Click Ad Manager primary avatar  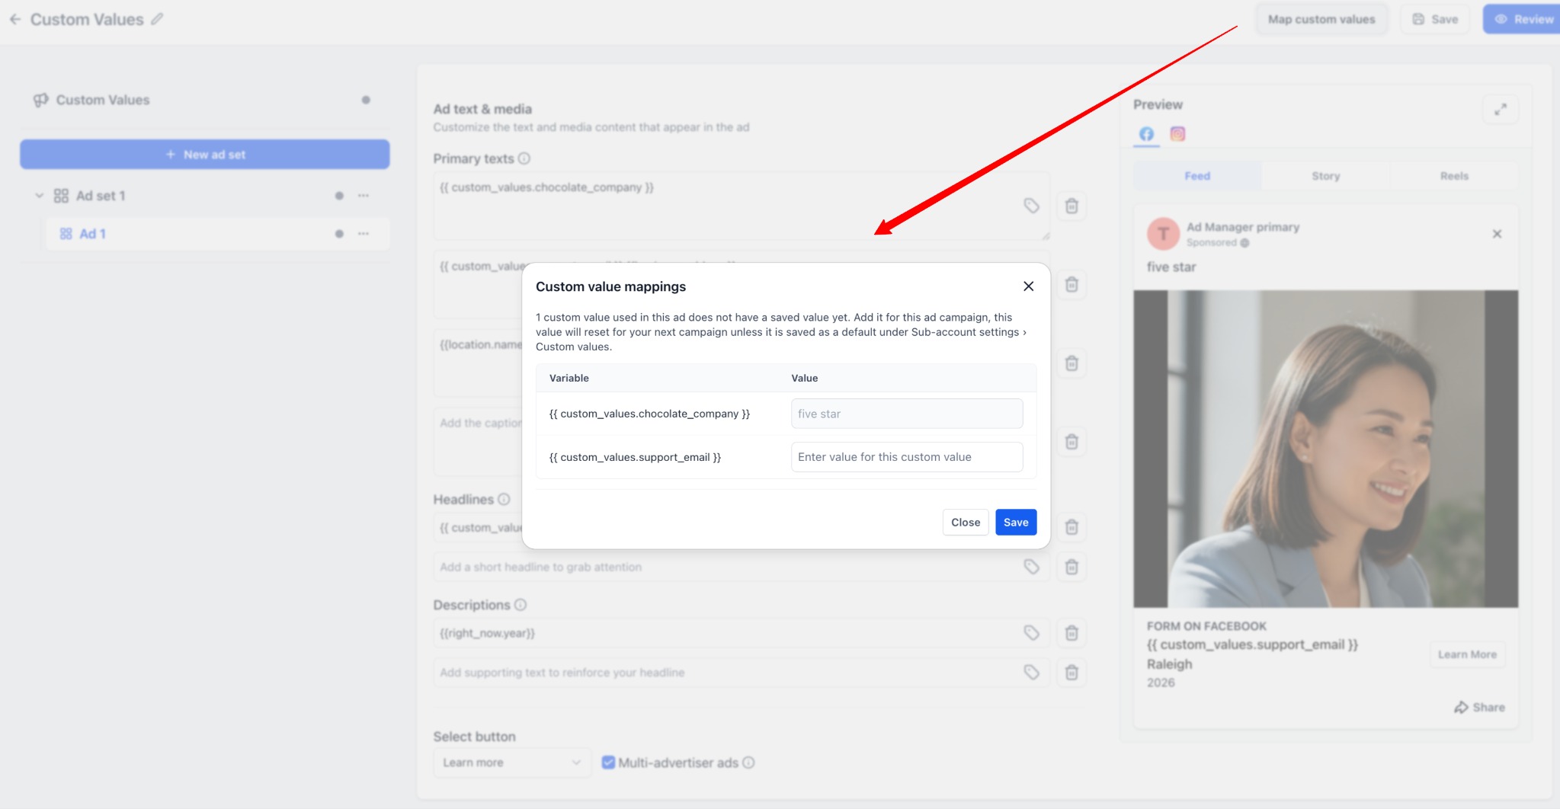[1163, 234]
